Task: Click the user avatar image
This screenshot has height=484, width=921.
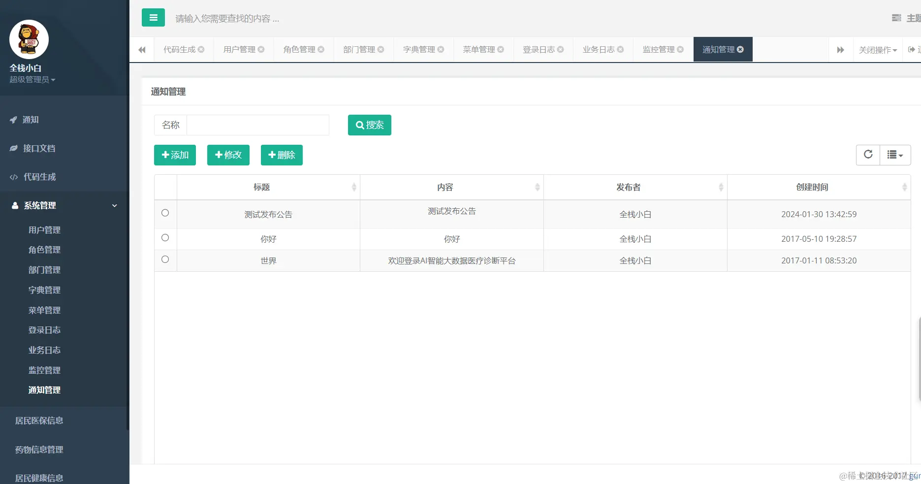Action: [29, 39]
